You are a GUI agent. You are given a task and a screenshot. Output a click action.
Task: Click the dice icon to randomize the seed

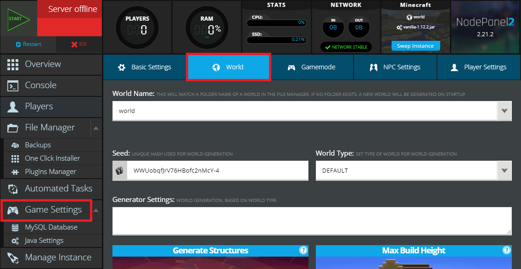(x=118, y=171)
